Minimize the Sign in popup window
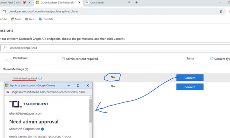Viewport: 230px width, 138px height. [x=69, y=86]
